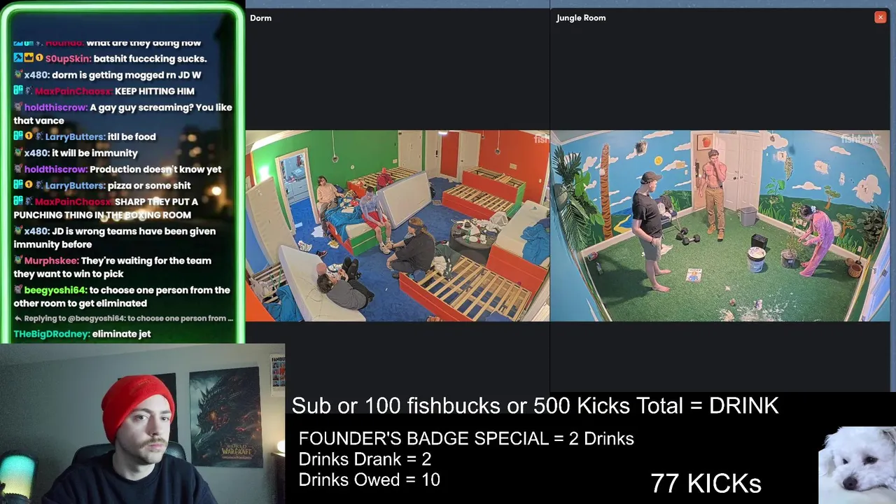Jump to the replied message "Replying to @beegyoshi64"

[124, 318]
